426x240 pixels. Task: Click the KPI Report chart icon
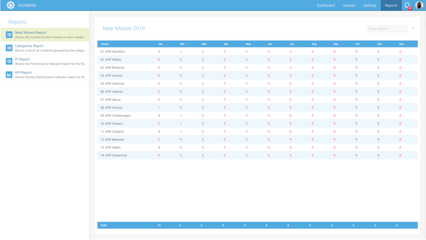[x=9, y=75]
